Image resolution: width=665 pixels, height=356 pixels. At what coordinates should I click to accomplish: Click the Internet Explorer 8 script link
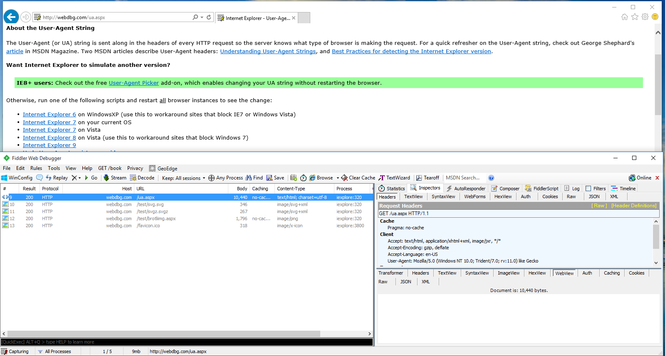[x=49, y=137]
